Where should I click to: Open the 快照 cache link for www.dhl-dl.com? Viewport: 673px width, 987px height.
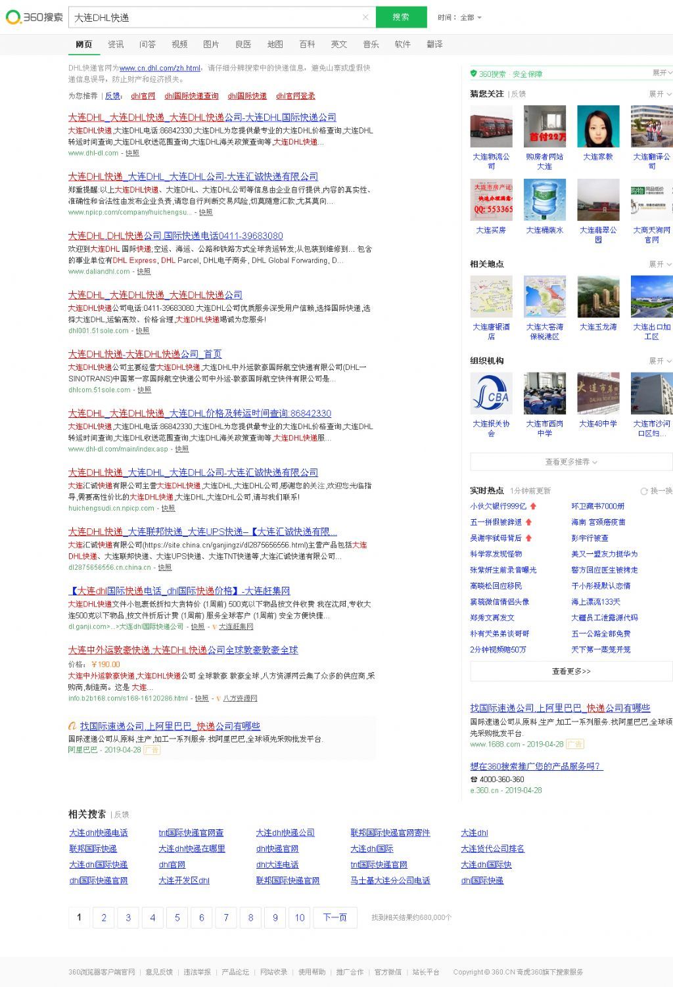133,153
